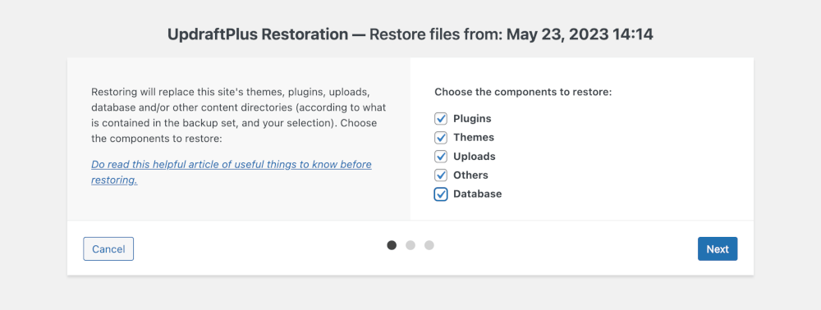Click the 'Choose the components to restore:' heading
Image resolution: width=821 pixels, height=310 pixels.
coord(523,92)
